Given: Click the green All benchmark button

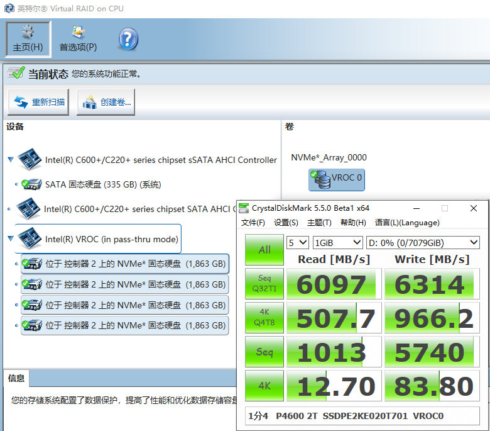Looking at the screenshot, I should pos(264,250).
